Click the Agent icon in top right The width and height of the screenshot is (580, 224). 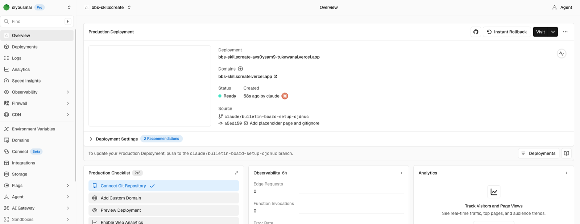[554, 7]
